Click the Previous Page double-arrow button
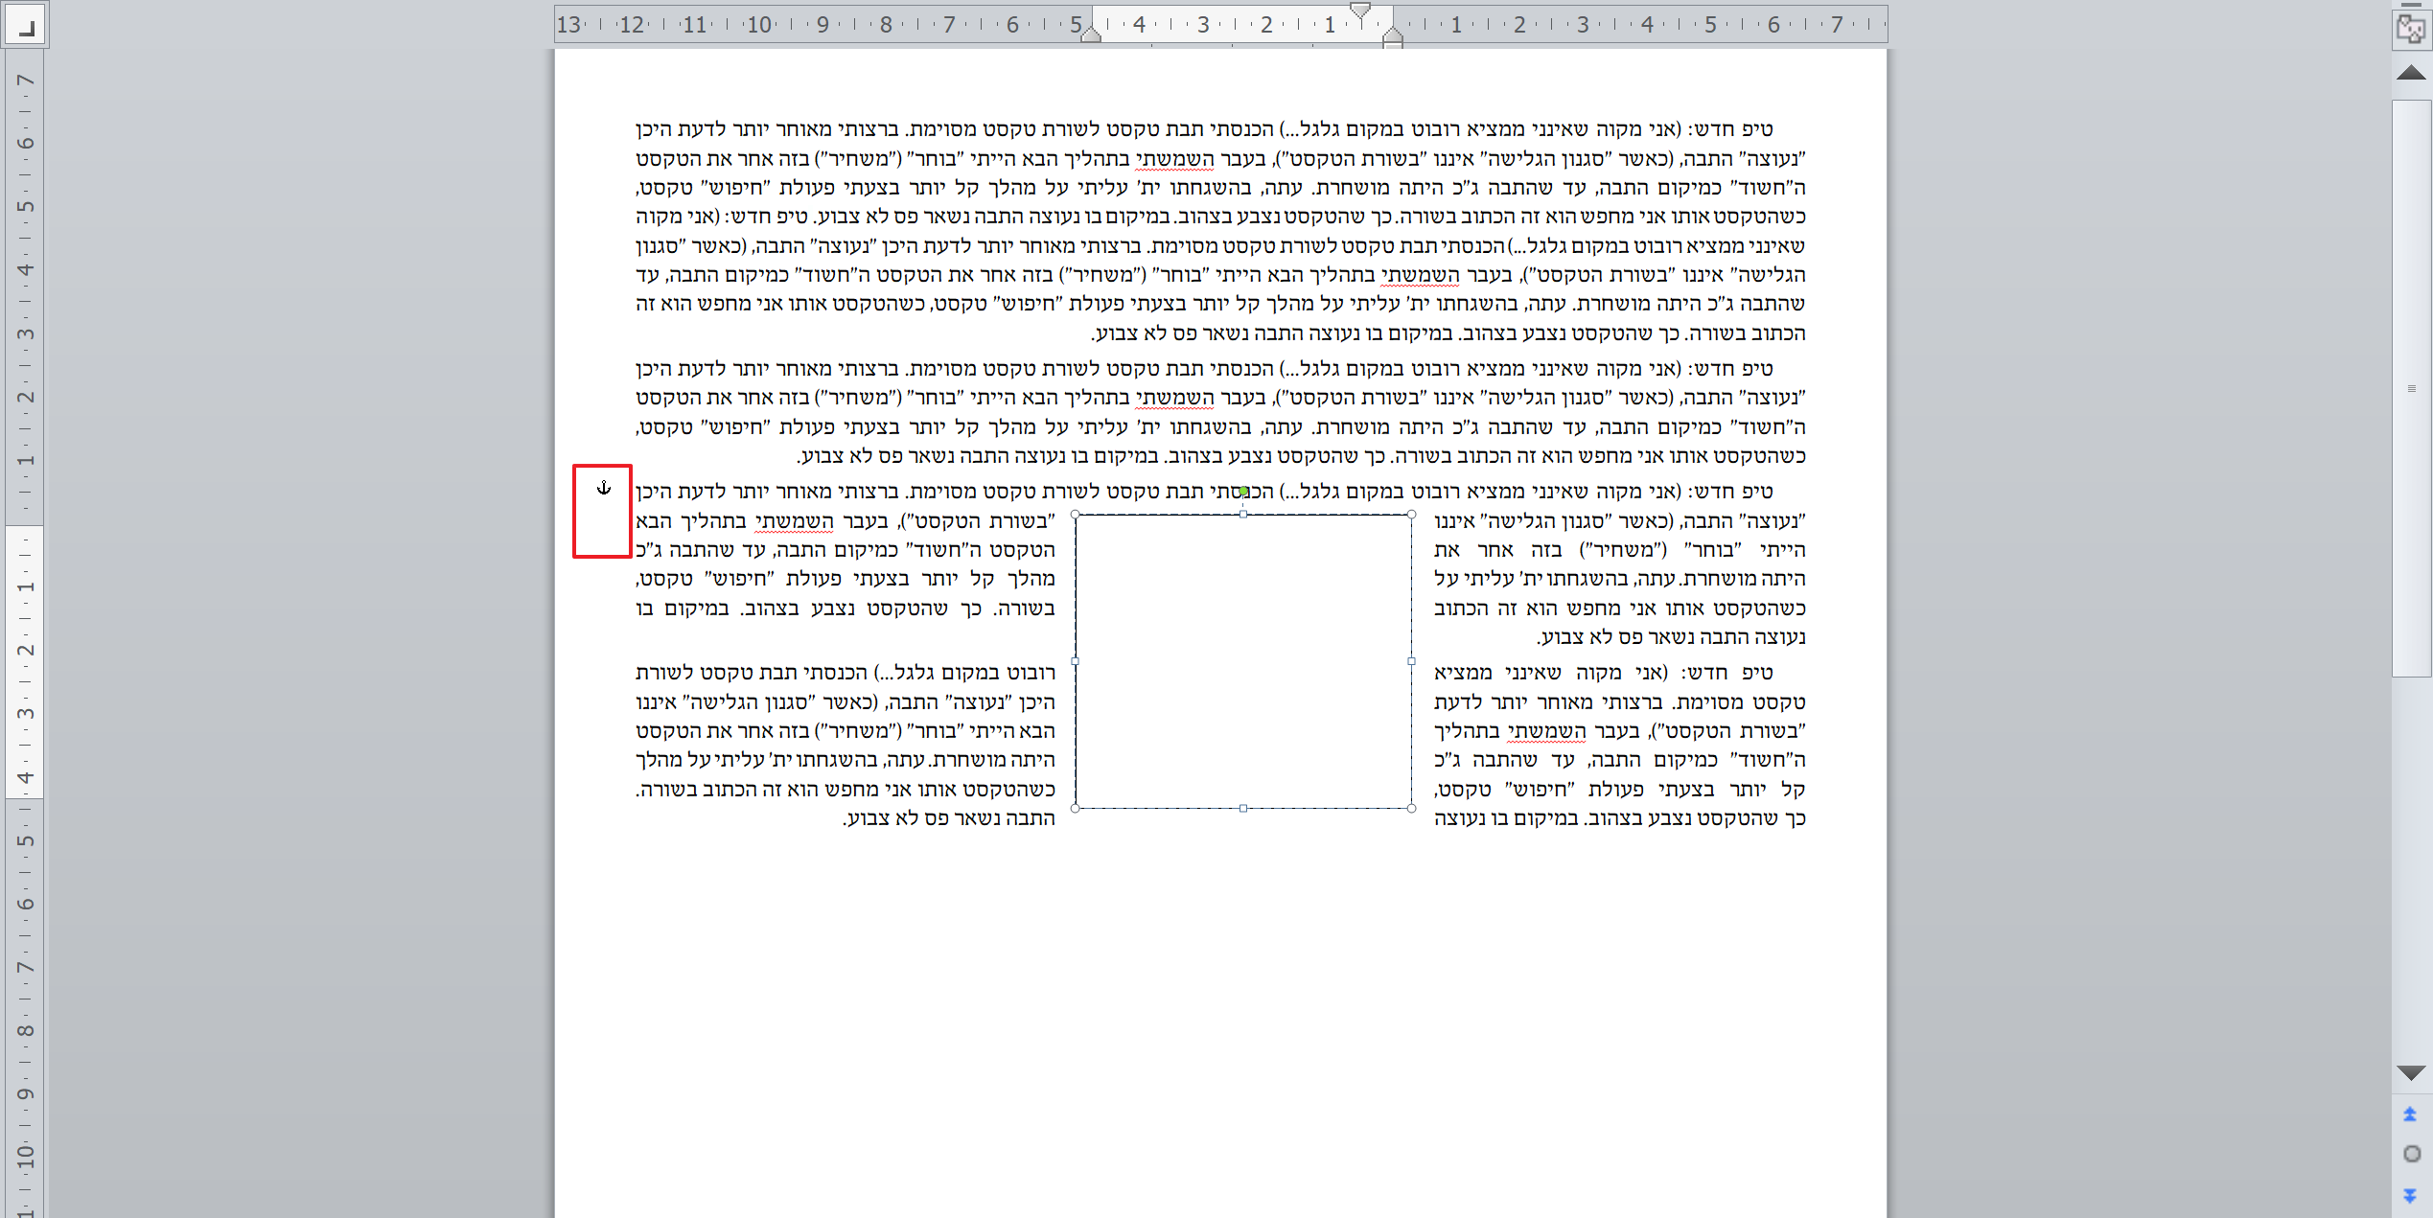The height and width of the screenshot is (1218, 2433). tap(2410, 1114)
